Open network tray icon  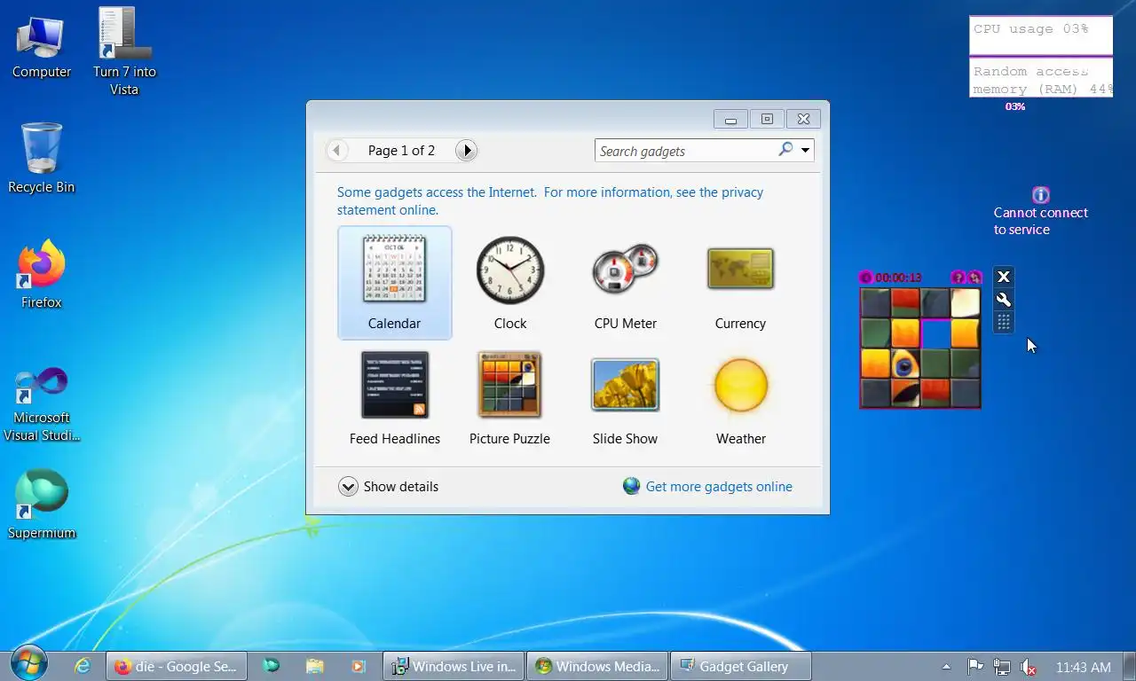pos(1002,667)
